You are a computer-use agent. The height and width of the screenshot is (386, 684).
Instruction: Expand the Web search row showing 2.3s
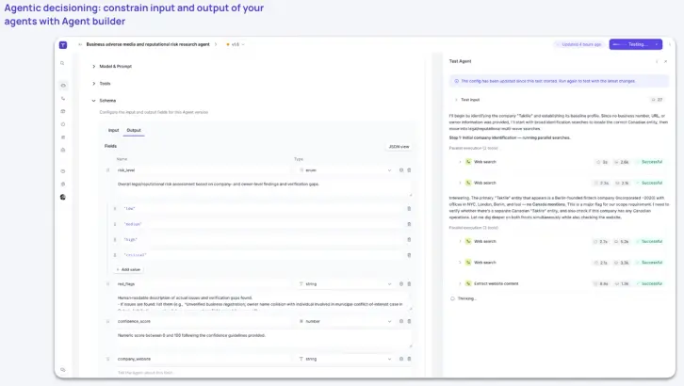[460, 183]
